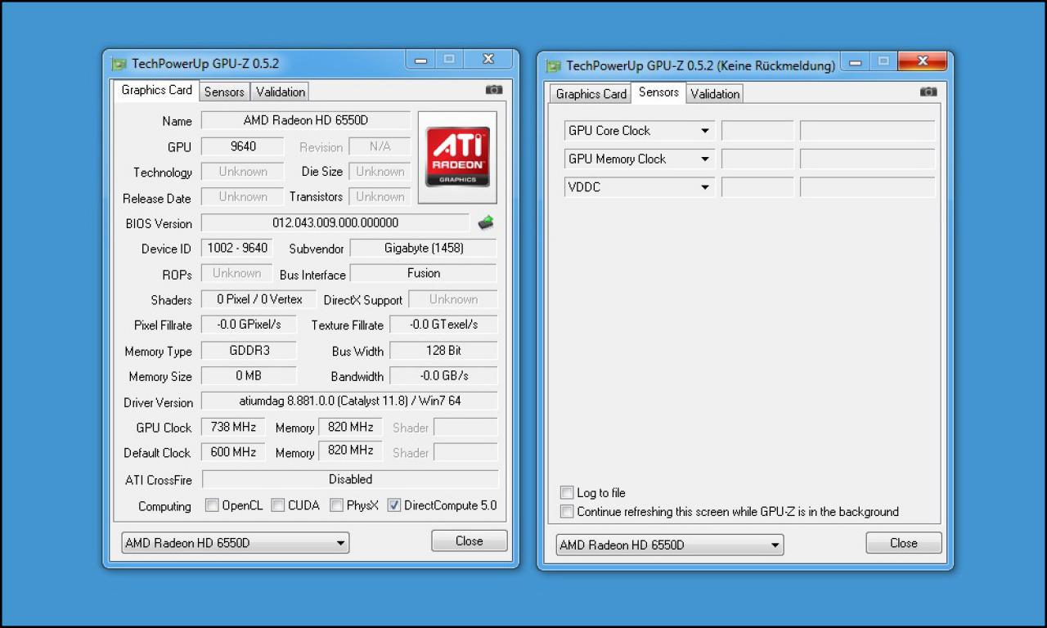Click the GPU Clock value 738 MHz
Viewport: 1047px width, 628px height.
click(233, 427)
